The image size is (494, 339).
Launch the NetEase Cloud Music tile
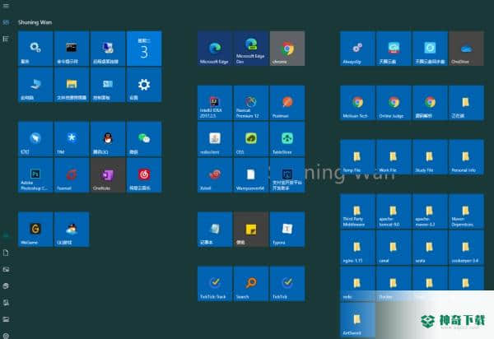(144, 175)
